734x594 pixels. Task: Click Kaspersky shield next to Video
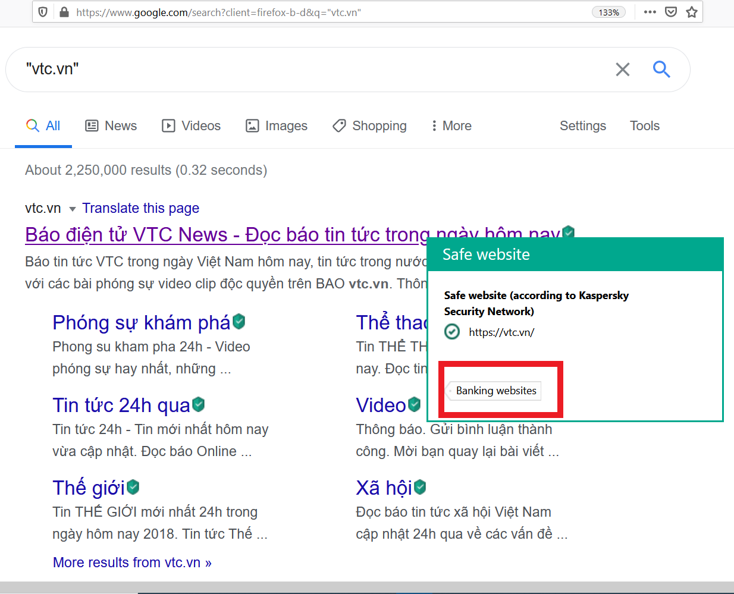[415, 404]
